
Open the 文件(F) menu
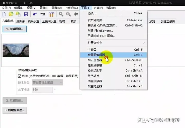(6, 8)
